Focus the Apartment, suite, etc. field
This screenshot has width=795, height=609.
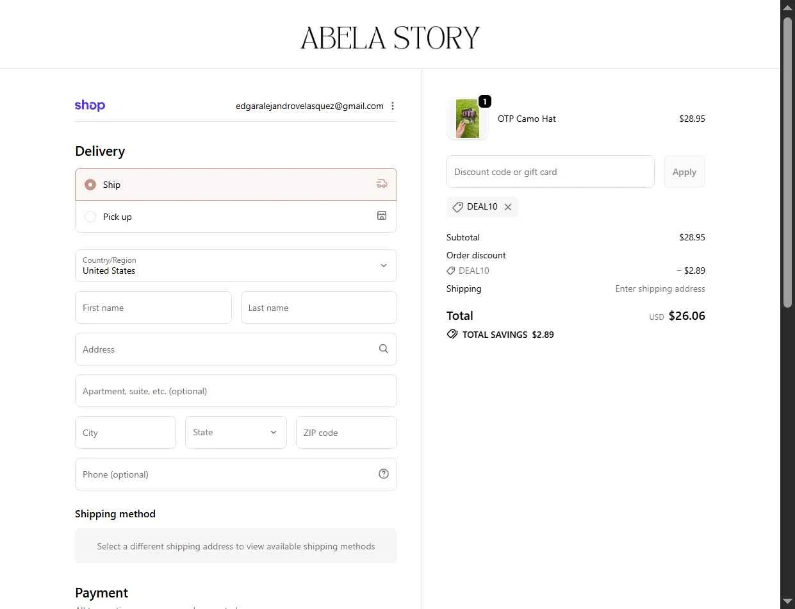(236, 391)
